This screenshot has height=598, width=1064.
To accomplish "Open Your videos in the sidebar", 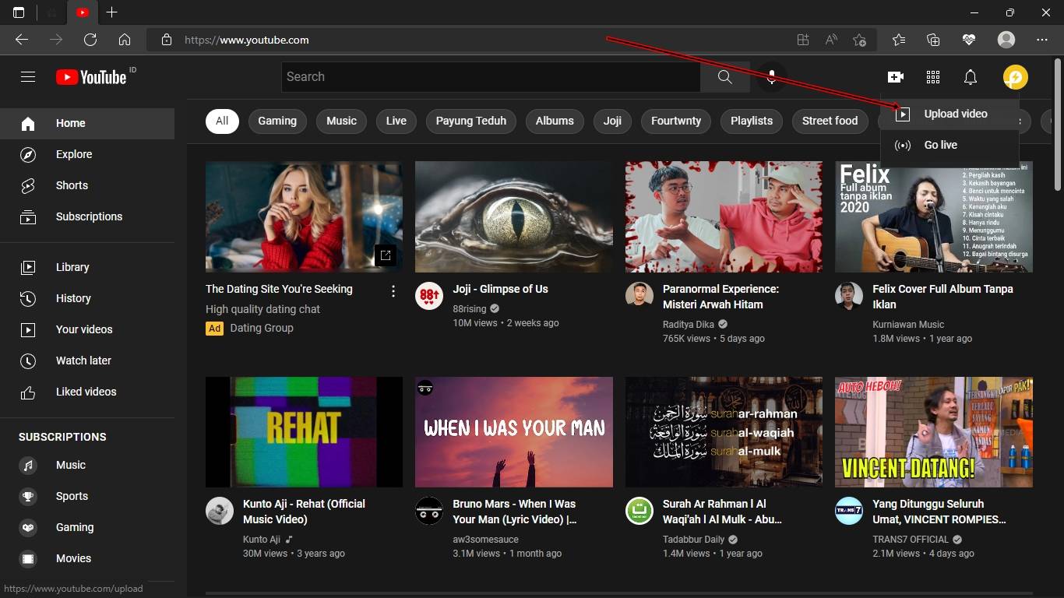I will [x=87, y=329].
